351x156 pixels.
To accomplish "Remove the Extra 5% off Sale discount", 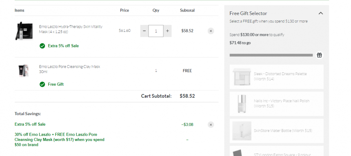I will pyautogui.click(x=211, y=125).
